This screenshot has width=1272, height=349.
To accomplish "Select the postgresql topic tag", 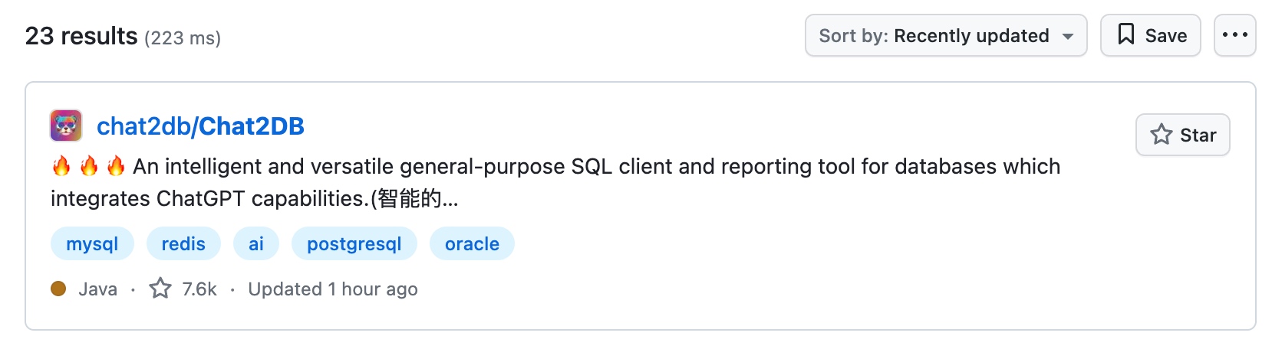I will (x=354, y=243).
